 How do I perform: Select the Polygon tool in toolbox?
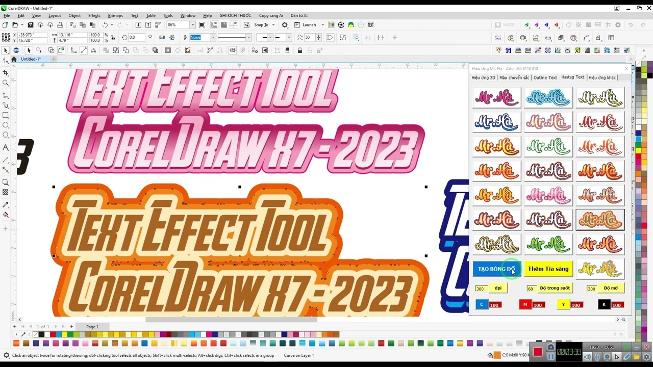[x=6, y=135]
